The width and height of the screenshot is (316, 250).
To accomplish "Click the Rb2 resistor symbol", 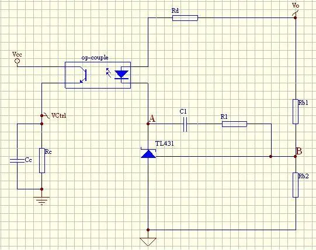I will click(x=296, y=185).
